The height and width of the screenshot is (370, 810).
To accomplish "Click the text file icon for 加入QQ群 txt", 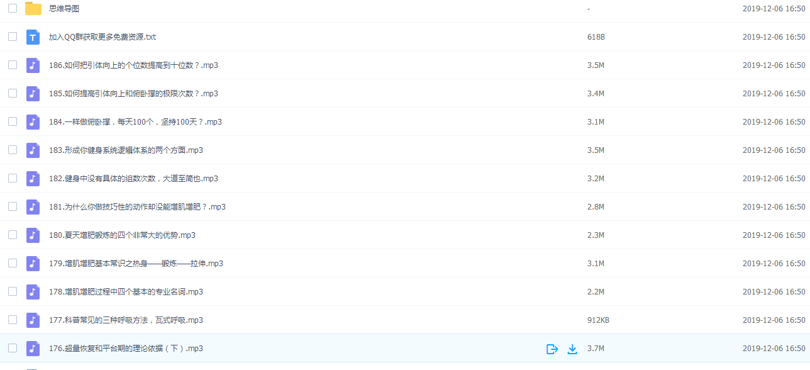I will point(33,37).
